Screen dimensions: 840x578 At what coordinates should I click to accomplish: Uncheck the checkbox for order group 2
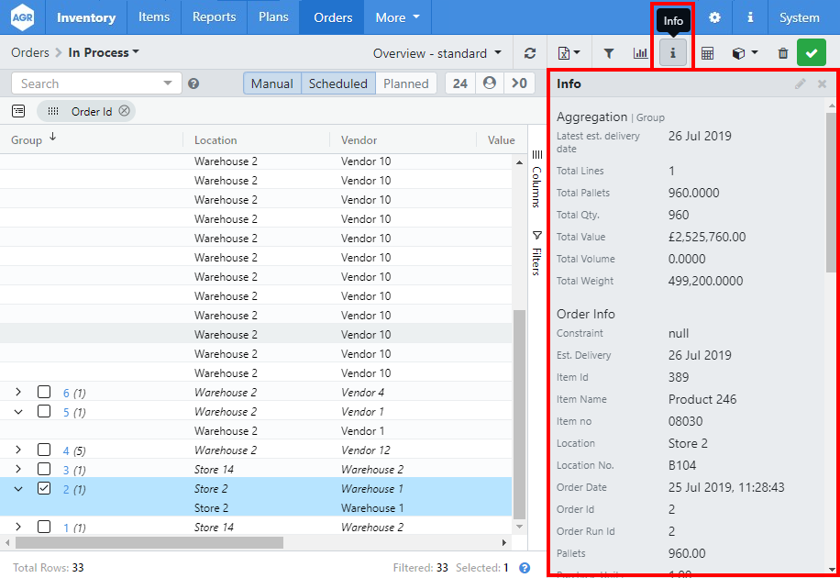(44, 489)
